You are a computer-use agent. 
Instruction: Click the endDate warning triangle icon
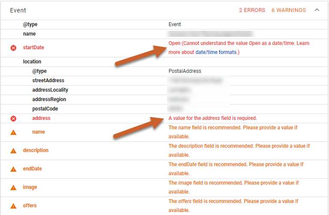[13, 169]
